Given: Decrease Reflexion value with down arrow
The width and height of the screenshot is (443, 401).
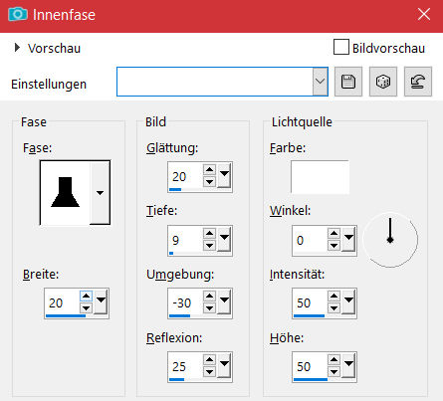Looking at the screenshot, I should tap(209, 372).
